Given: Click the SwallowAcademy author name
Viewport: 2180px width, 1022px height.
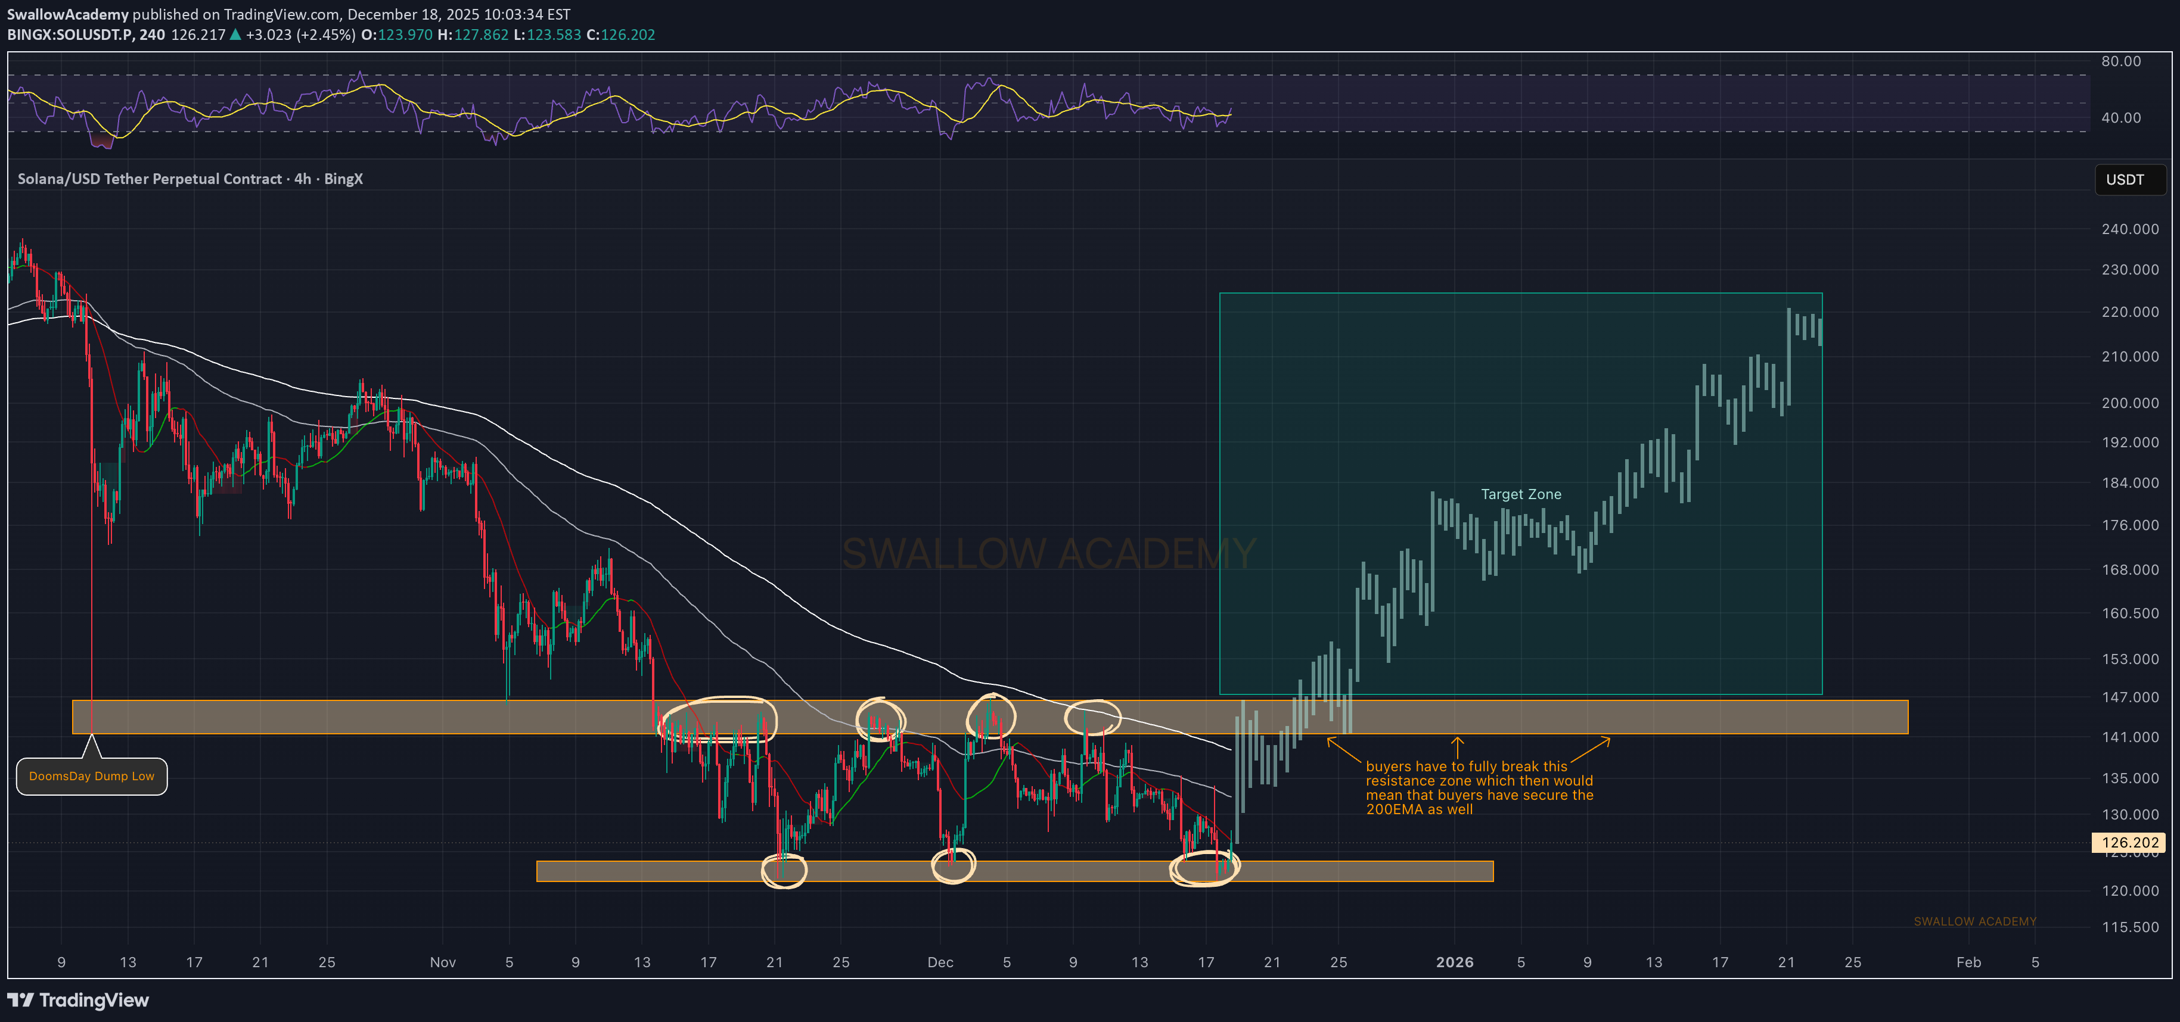Looking at the screenshot, I should coord(68,14).
